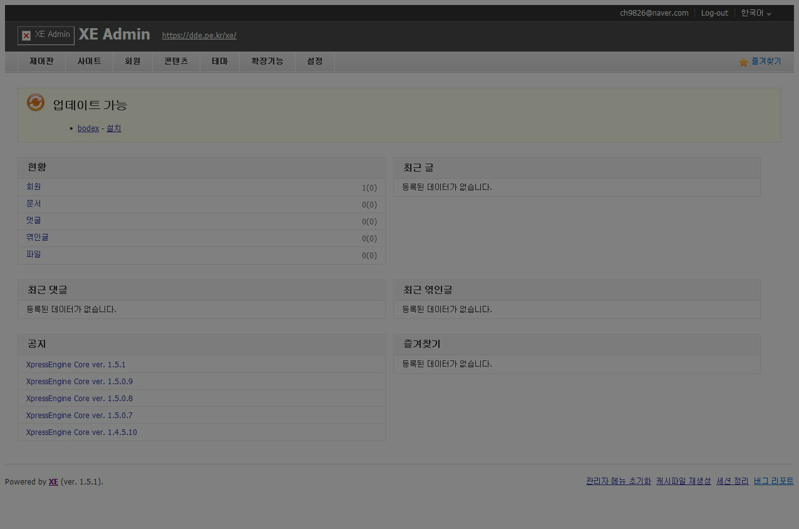Open the 콘텐츠 menu

coord(176,61)
